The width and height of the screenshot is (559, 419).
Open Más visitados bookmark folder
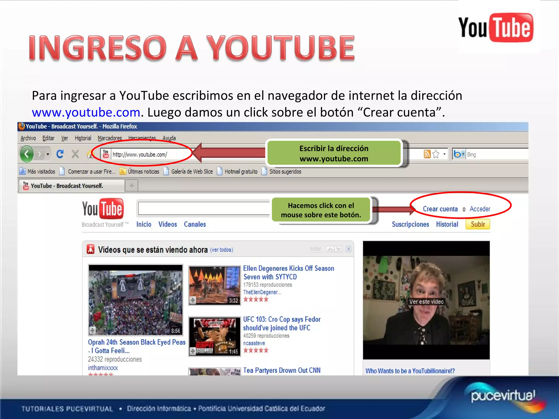coord(37,171)
